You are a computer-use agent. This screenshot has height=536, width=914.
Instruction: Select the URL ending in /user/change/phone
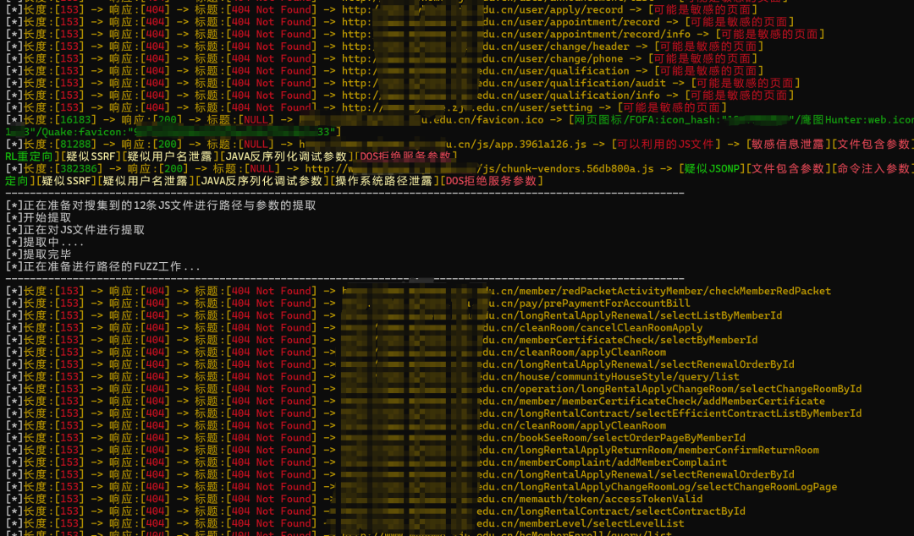tap(482, 58)
